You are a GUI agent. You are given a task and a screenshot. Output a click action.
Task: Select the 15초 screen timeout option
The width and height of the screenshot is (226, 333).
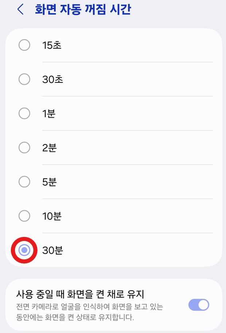pos(24,45)
